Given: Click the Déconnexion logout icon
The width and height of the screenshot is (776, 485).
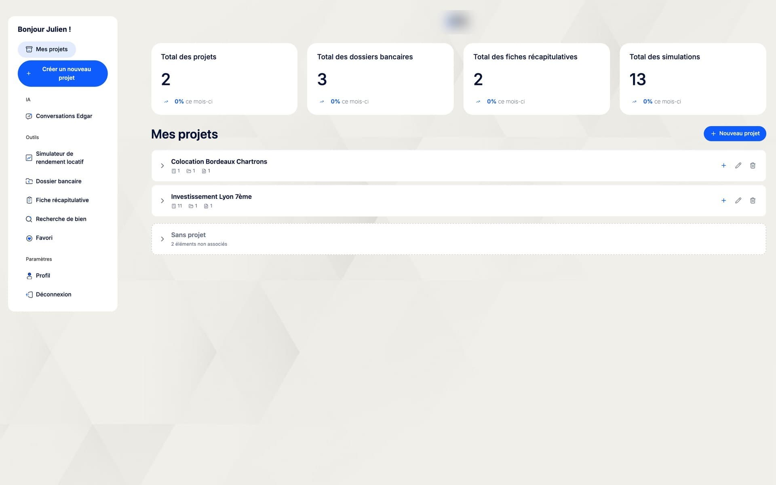Looking at the screenshot, I should pos(29,295).
